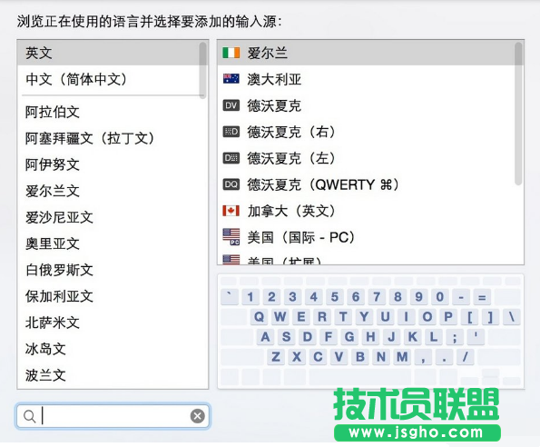This screenshot has width=540, height=447.
Task: Click the Canadian flag icon
Action: click(x=231, y=211)
